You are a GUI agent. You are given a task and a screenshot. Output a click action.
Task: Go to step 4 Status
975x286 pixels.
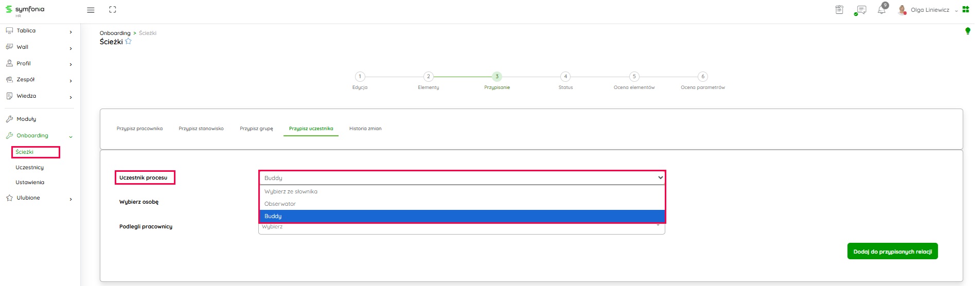(565, 77)
